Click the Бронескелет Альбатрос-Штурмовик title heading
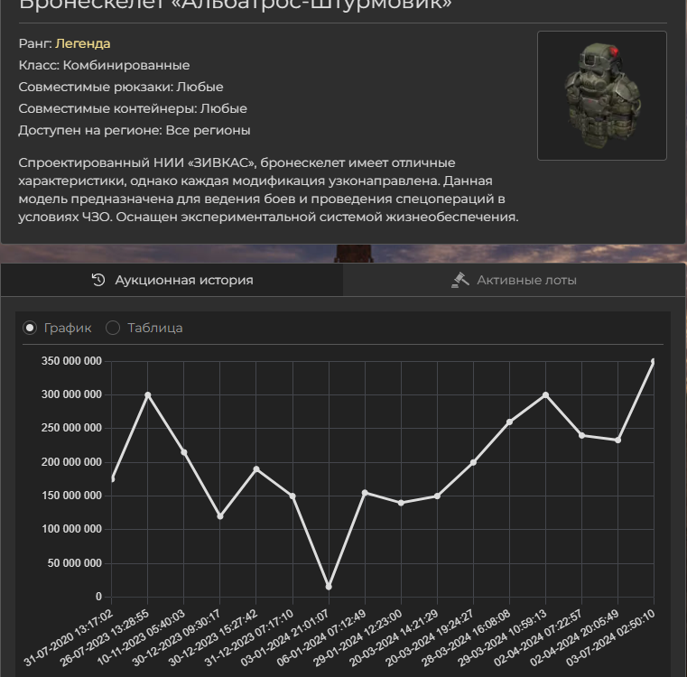Screen dimensions: 687x677 point(235,5)
